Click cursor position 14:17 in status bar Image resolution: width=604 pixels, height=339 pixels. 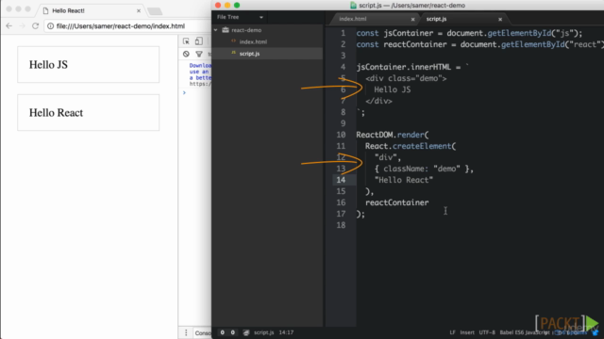click(286, 332)
